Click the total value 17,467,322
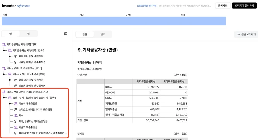This screenshot has width=258, height=140. (181, 120)
